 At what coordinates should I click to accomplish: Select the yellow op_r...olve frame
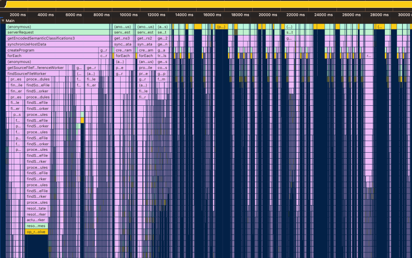[36, 232]
